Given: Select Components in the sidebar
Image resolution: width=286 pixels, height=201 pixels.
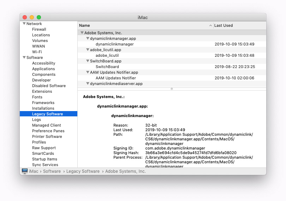Looking at the screenshot, I should pyautogui.click(x=44, y=74).
